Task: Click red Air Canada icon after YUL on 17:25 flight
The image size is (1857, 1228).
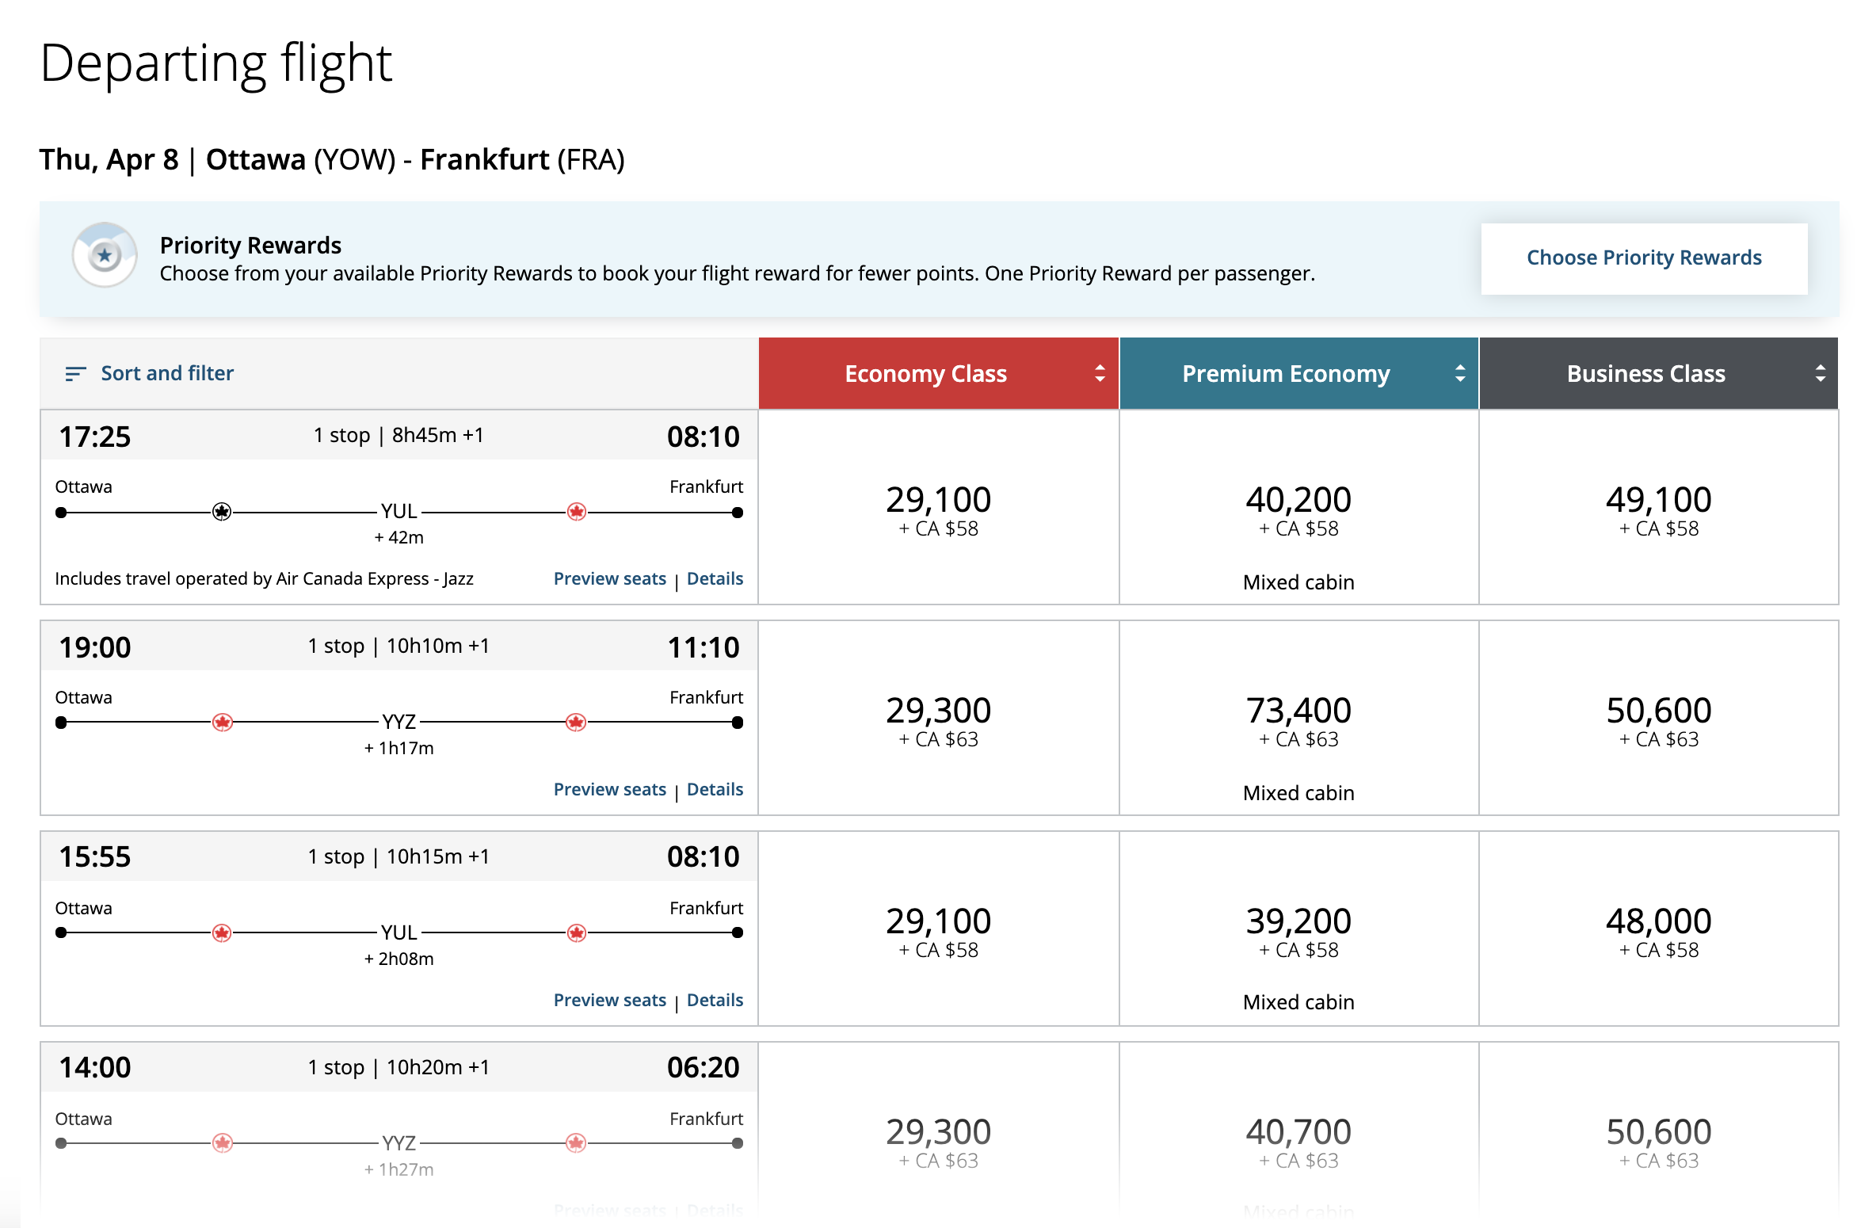Action: click(577, 512)
